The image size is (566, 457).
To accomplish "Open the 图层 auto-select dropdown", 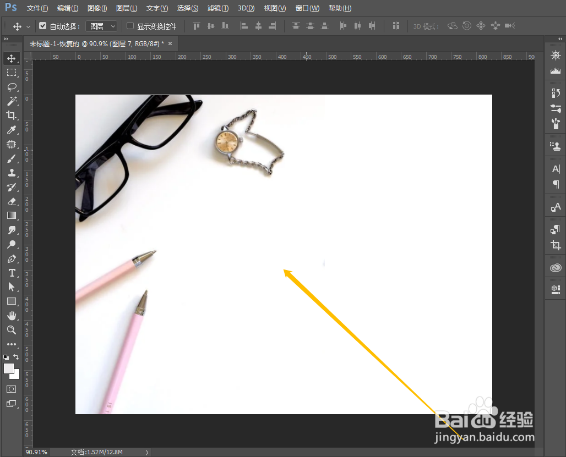I will click(101, 26).
